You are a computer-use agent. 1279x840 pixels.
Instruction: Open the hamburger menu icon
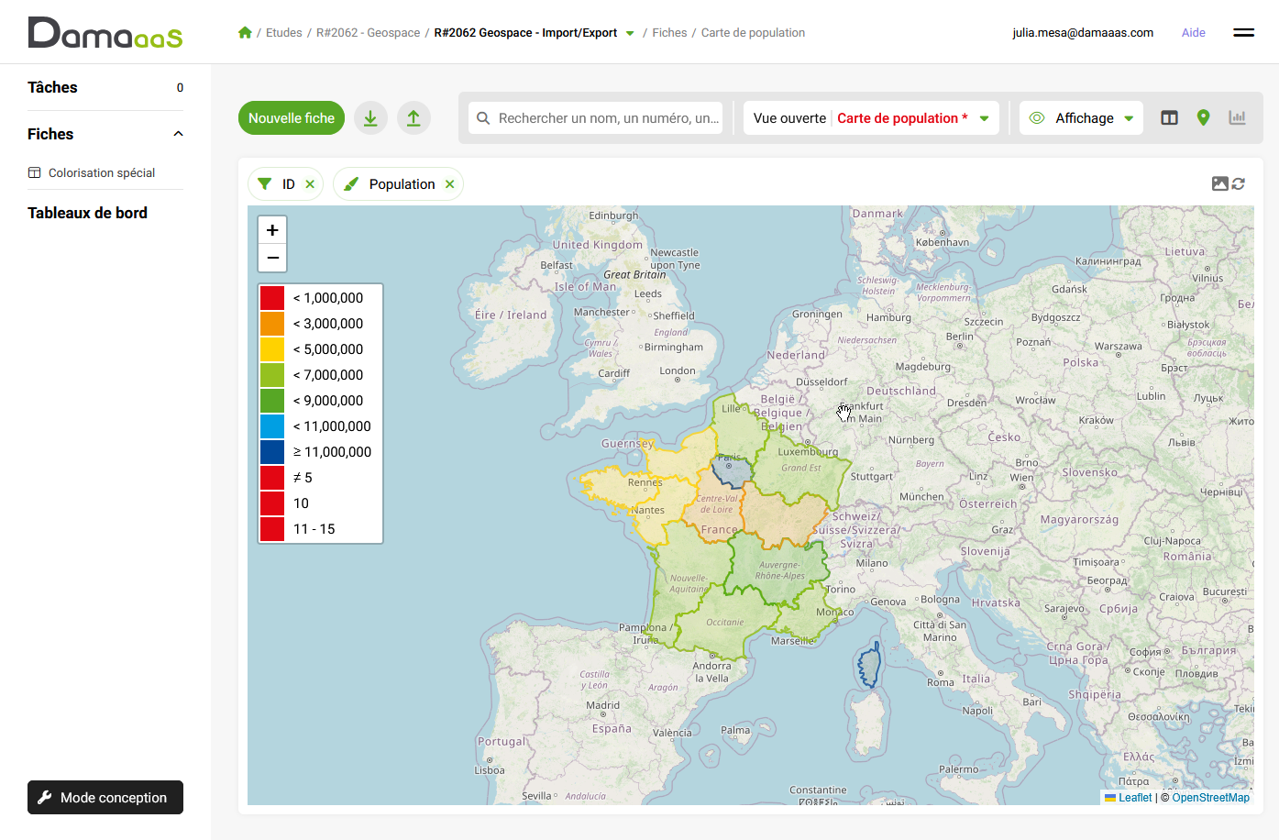pos(1243,32)
